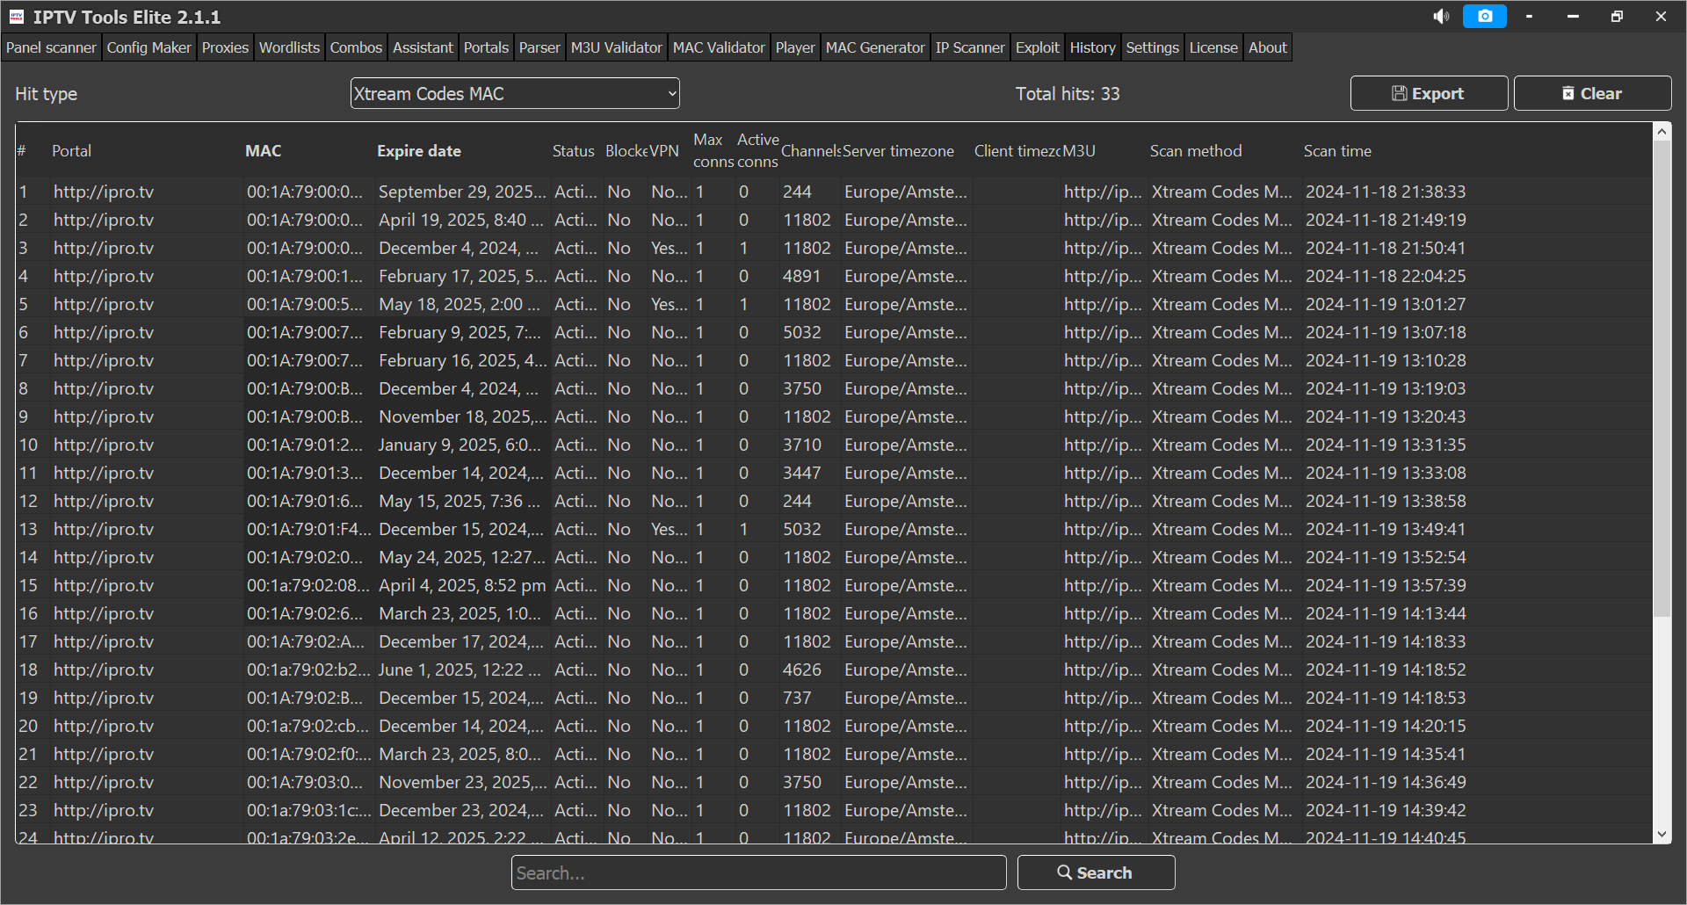Click MAC 00:1A:79:01:F4 in row 13
Viewport: 1687px width, 905px height.
pos(309,529)
